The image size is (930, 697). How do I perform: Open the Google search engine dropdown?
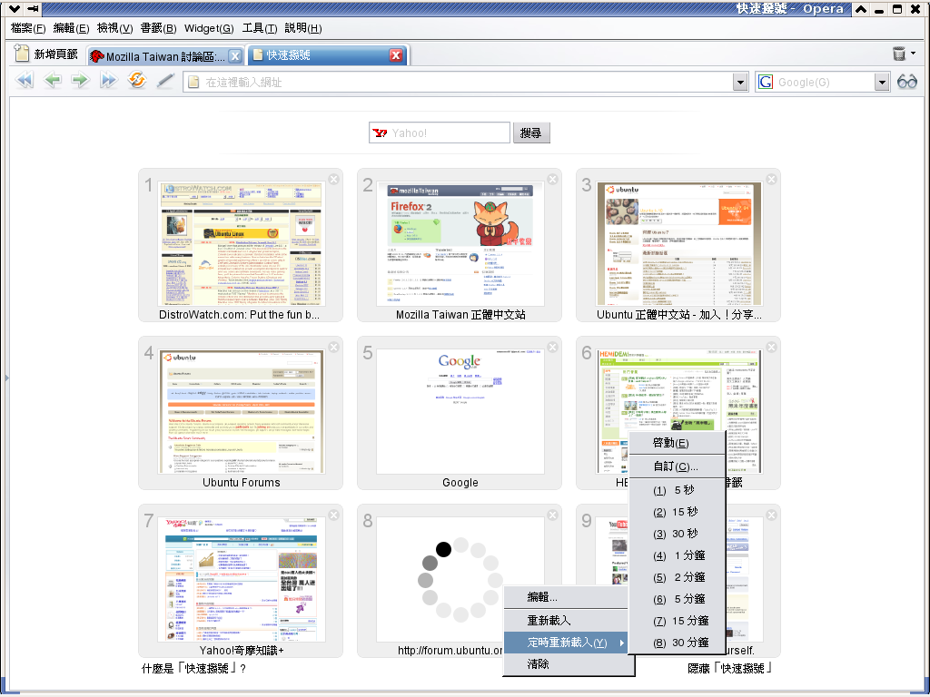pos(882,83)
